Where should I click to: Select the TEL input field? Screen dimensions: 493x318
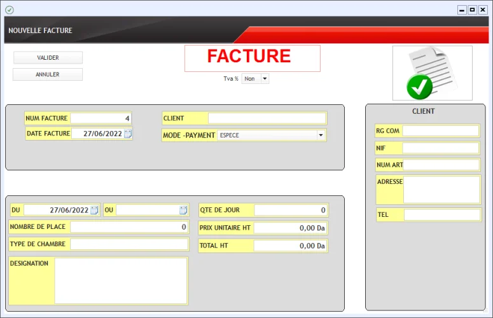tap(442, 215)
